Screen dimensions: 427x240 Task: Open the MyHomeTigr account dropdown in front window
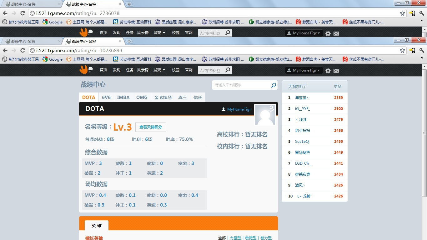click(304, 70)
